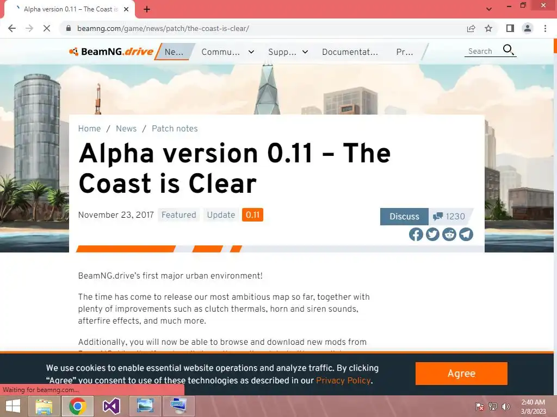Open the tab search dropdown arrow

click(489, 9)
